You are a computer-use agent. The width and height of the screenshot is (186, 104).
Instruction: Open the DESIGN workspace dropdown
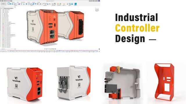[x=3, y=4]
